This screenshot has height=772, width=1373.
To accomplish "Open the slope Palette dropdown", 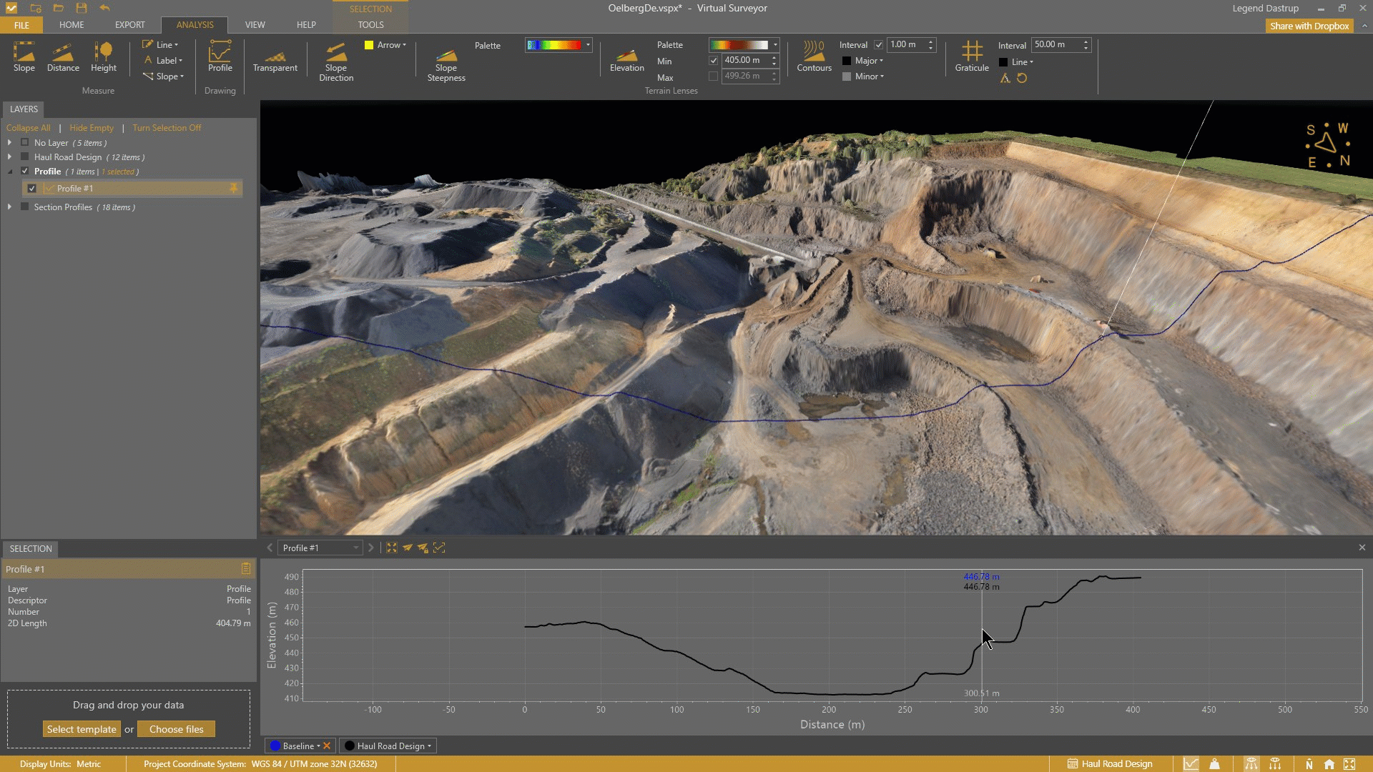I will pyautogui.click(x=588, y=45).
